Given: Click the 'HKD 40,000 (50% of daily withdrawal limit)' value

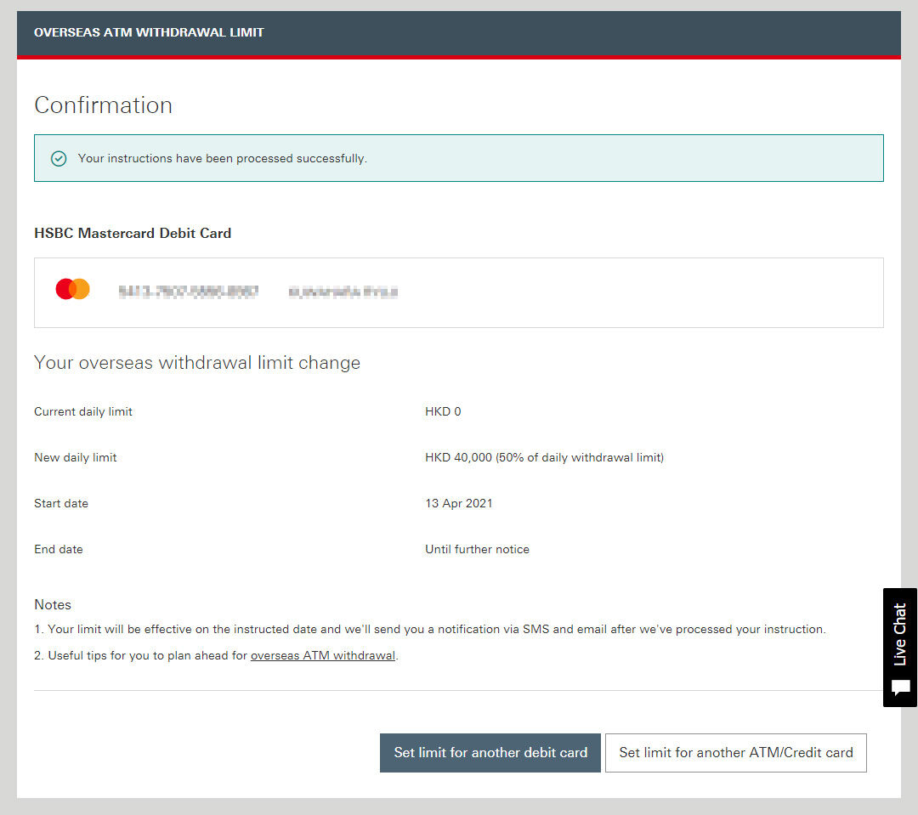Looking at the screenshot, I should (x=545, y=457).
